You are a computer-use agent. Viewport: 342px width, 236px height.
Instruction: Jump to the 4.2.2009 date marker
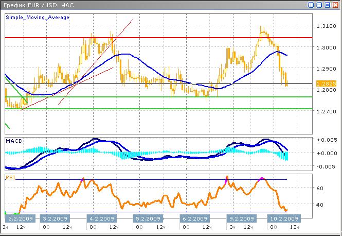100,218
